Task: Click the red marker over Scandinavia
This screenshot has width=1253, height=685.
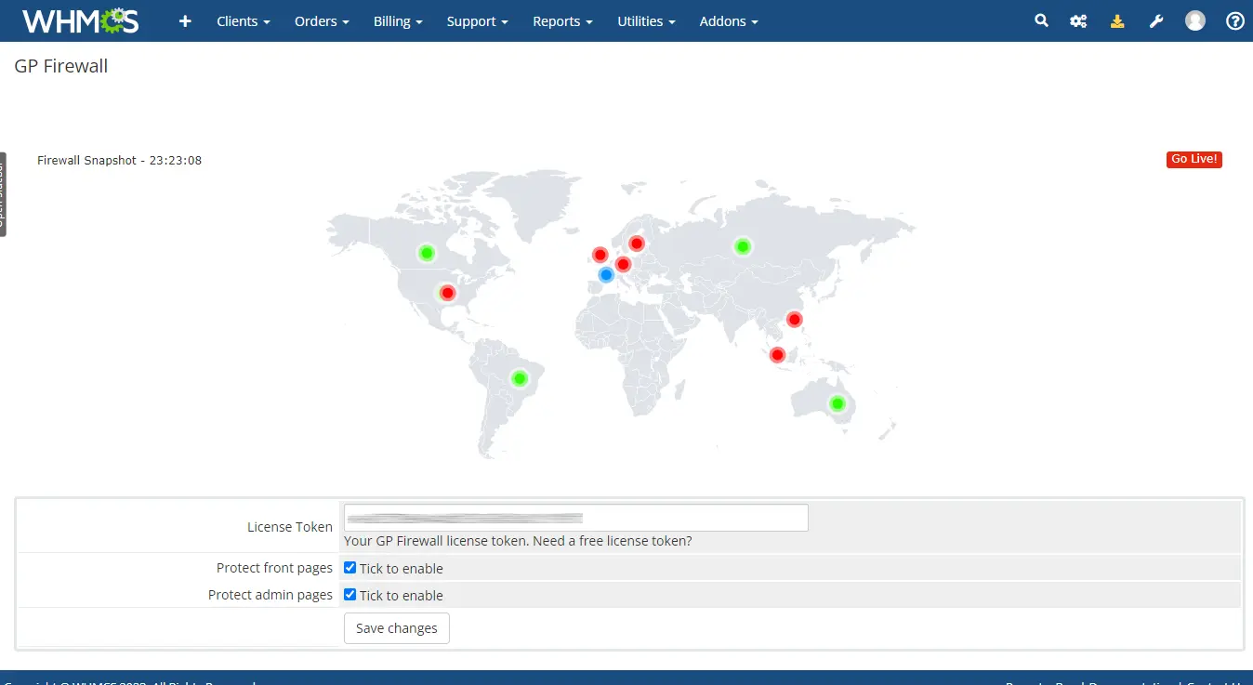Action: (x=637, y=244)
